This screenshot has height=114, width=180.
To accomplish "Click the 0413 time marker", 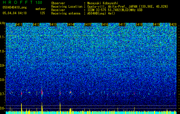I will click(x=53, y=25).
